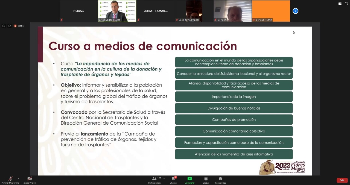Click the Reacciones icon
The image size is (350, 185).
click(220, 178)
